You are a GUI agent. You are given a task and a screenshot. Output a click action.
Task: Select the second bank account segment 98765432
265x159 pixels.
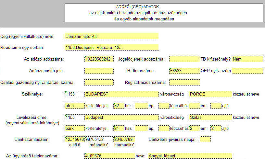tap(99, 139)
